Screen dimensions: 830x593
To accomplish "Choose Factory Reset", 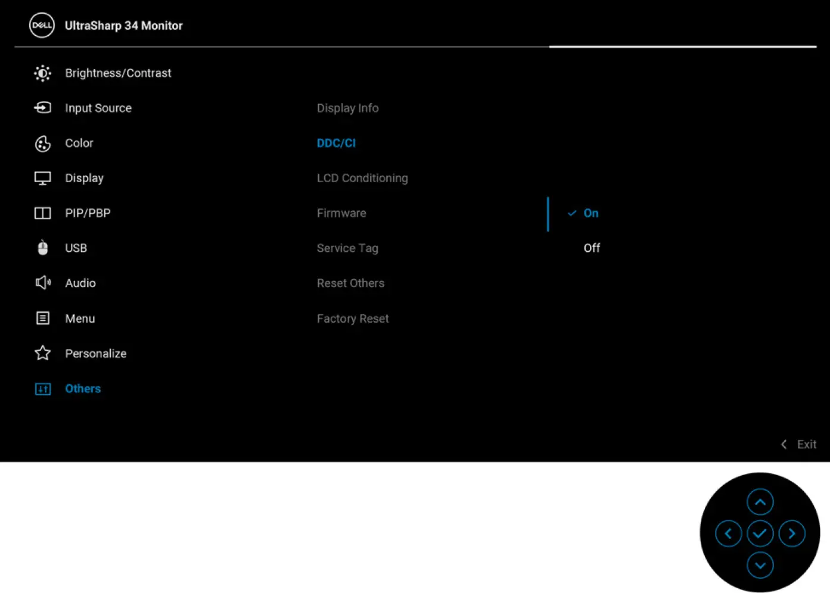I will pyautogui.click(x=353, y=319).
